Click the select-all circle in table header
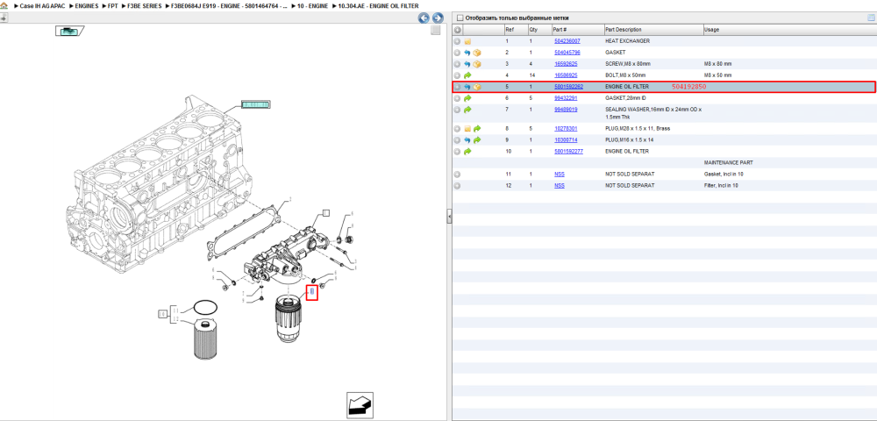 (x=458, y=30)
